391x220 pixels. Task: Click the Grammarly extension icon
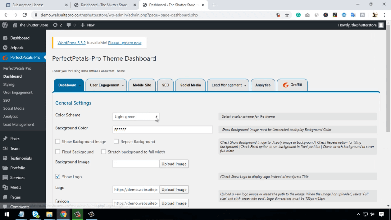tap(298, 15)
